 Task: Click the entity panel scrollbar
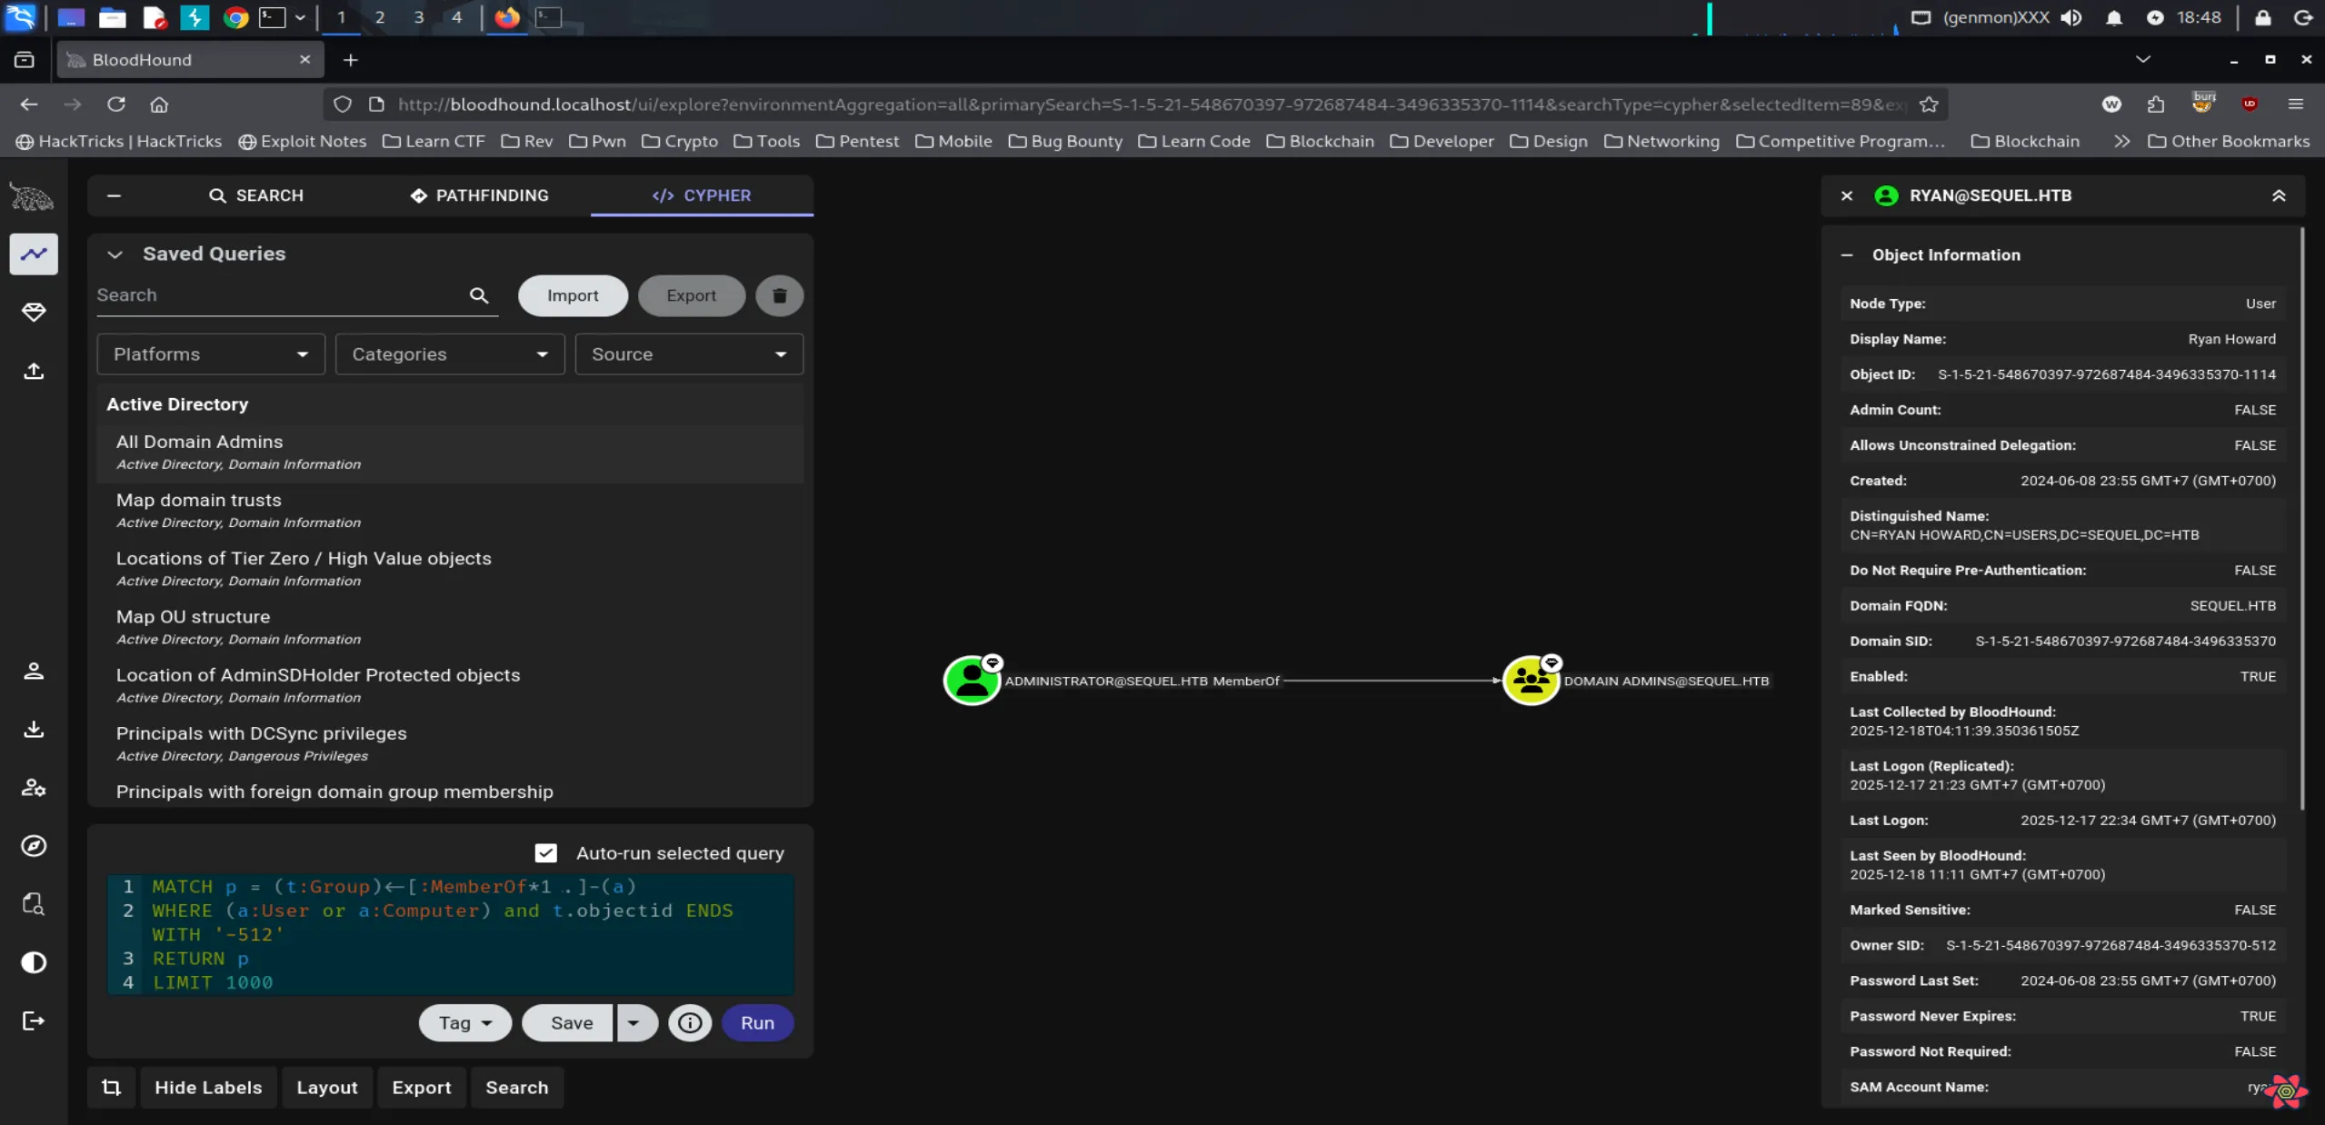click(x=2301, y=518)
